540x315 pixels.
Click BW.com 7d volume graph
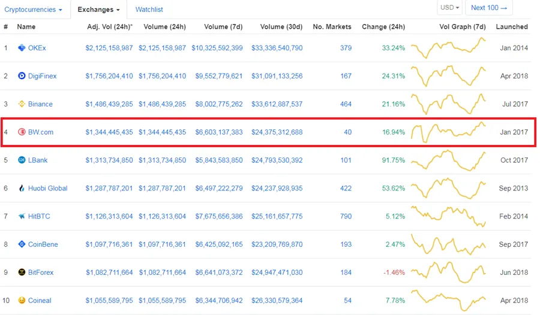(448, 132)
